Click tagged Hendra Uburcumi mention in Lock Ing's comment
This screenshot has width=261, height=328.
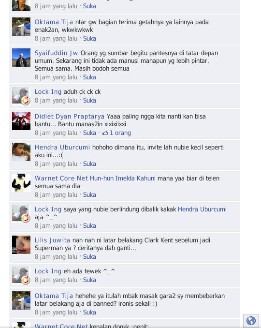click(202, 209)
